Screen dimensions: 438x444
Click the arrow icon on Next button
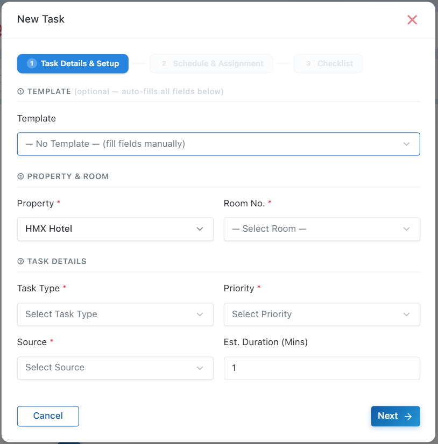point(408,416)
